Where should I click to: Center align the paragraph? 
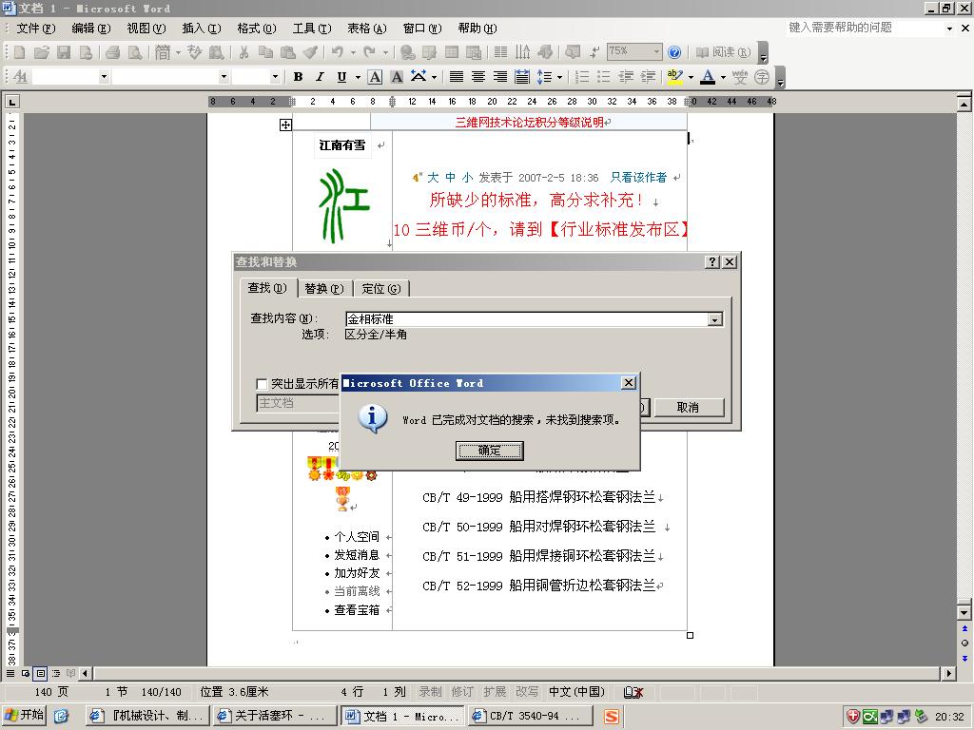coord(478,77)
